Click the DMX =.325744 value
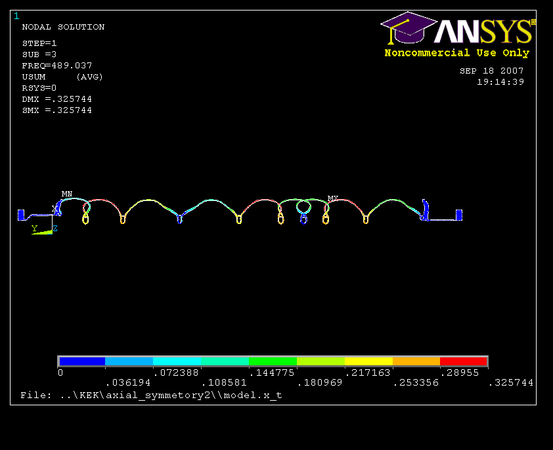The height and width of the screenshot is (450, 553). pos(56,99)
